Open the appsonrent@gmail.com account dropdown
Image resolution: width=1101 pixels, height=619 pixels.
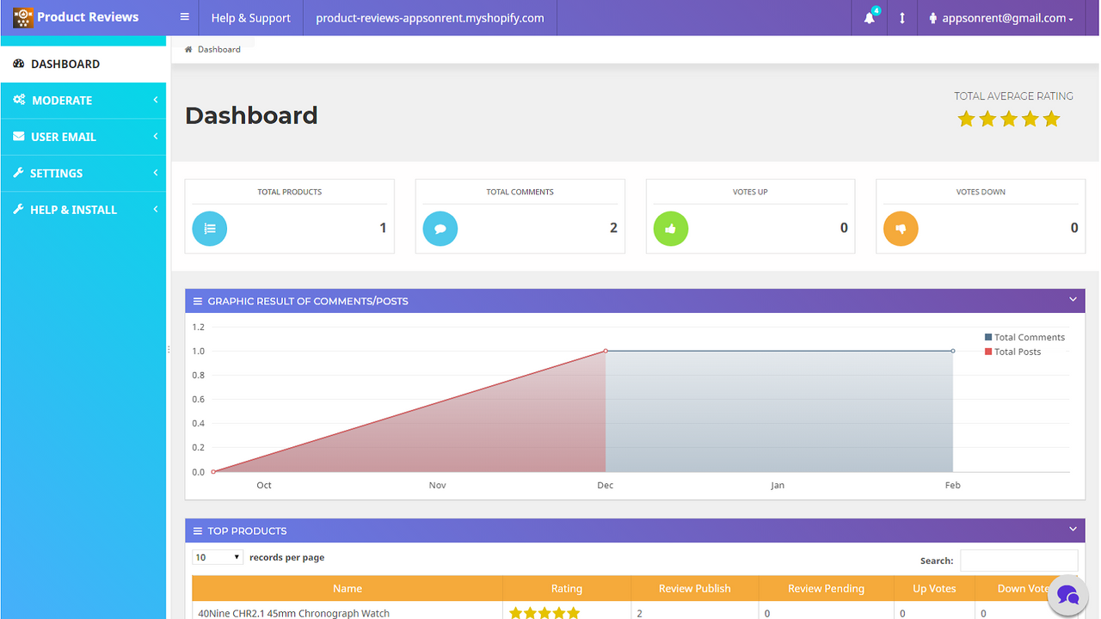[x=1000, y=17]
